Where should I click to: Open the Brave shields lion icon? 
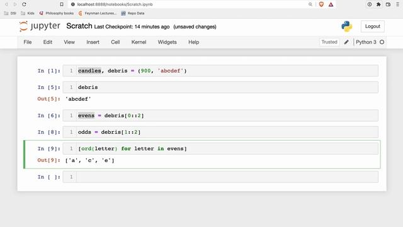click(321, 4)
